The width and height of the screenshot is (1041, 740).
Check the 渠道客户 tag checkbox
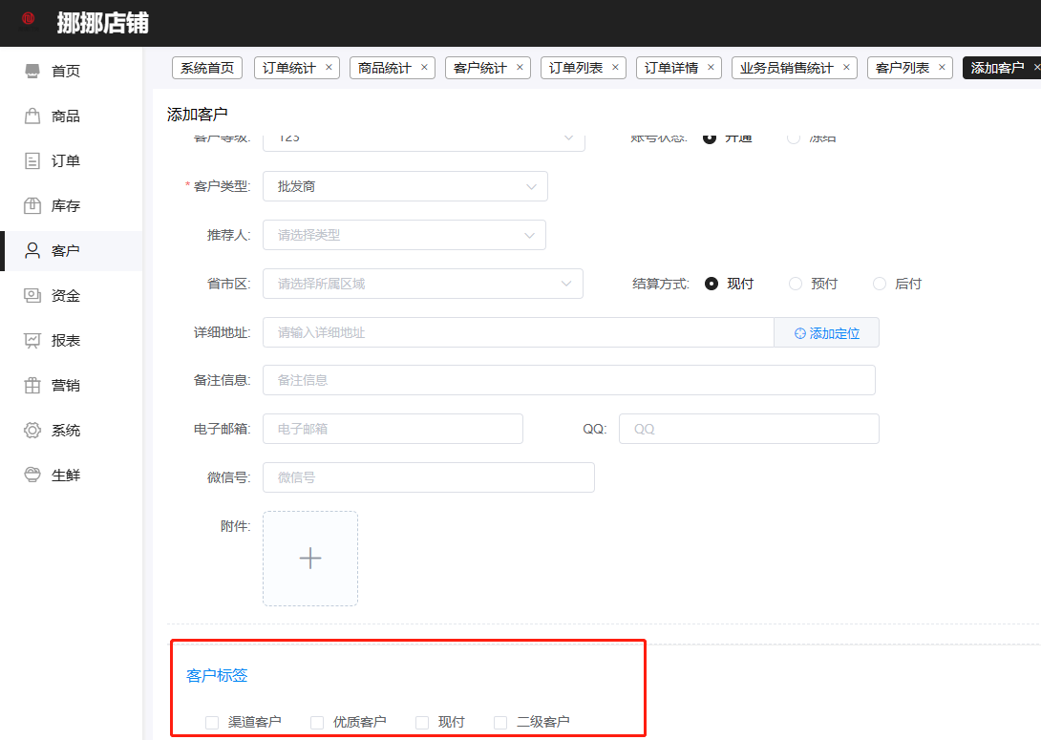coord(212,723)
